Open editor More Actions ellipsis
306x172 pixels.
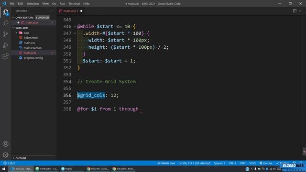(301, 11)
